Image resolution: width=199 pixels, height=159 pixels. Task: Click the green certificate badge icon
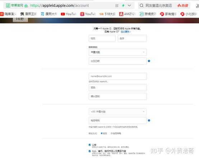click(x=8, y=5)
